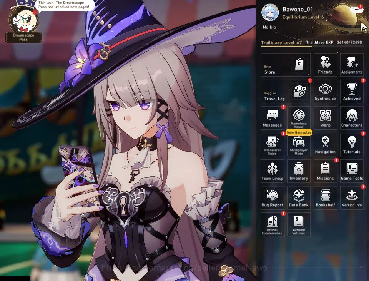Click the Trailblaze EXP progress bar
369x281 pixels.
pos(312,47)
